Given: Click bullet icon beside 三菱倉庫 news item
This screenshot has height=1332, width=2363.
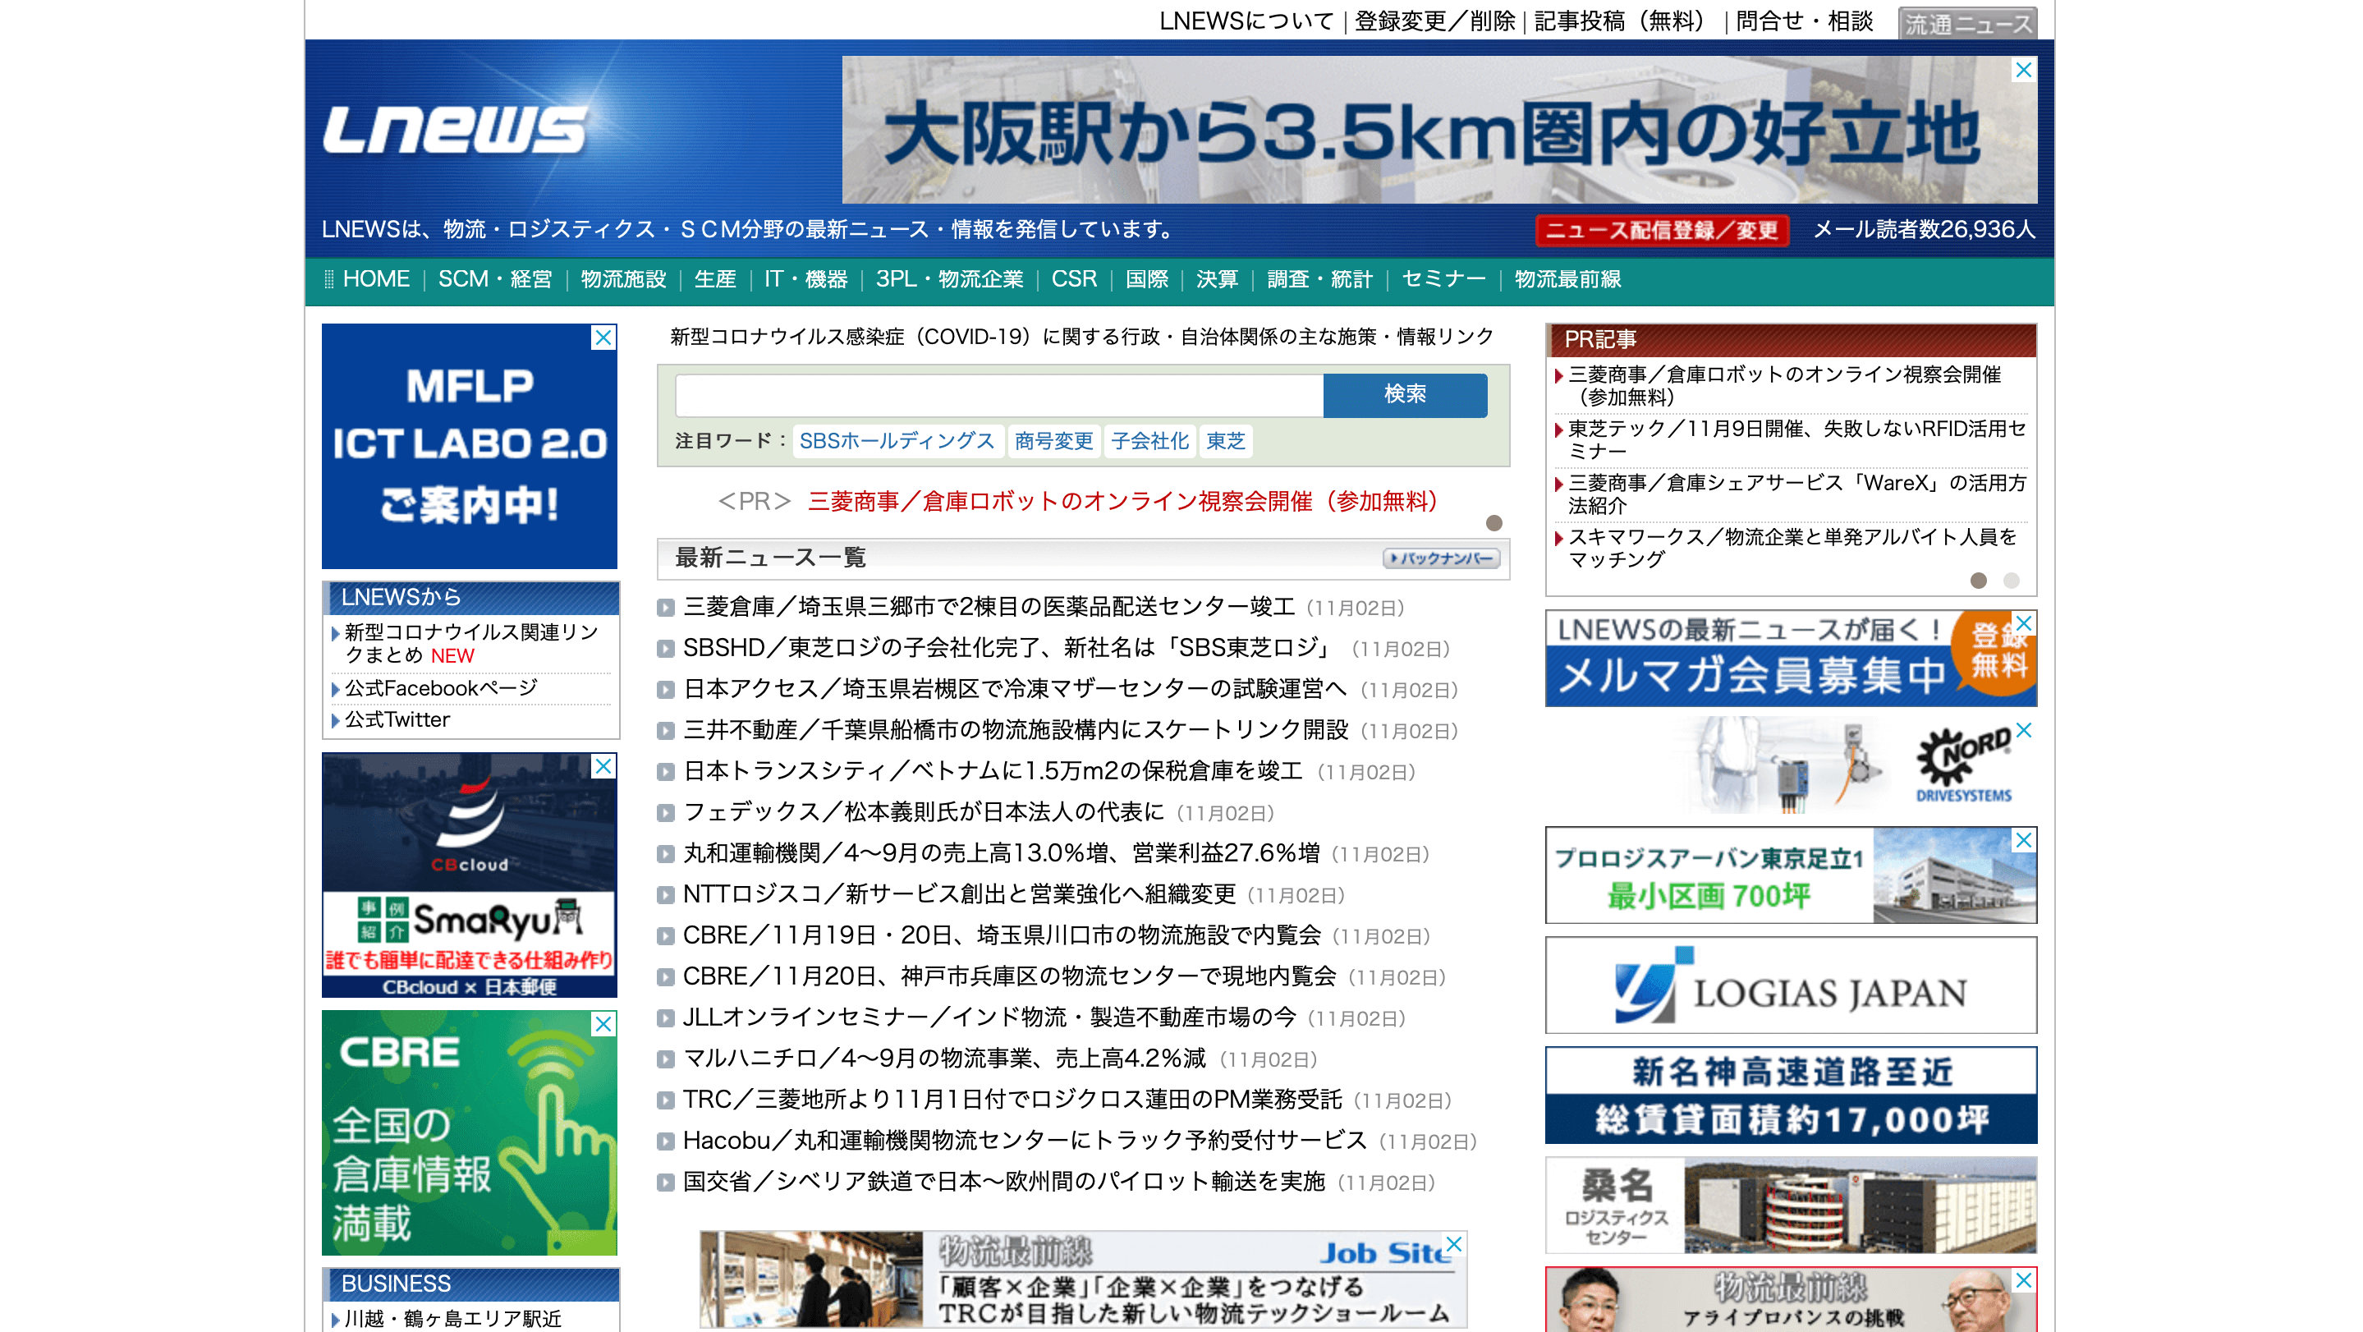Looking at the screenshot, I should coord(666,608).
